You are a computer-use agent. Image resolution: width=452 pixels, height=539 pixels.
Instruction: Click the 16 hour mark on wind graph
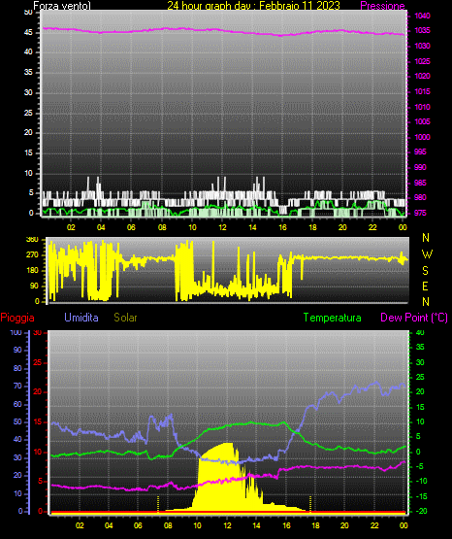coord(282,227)
